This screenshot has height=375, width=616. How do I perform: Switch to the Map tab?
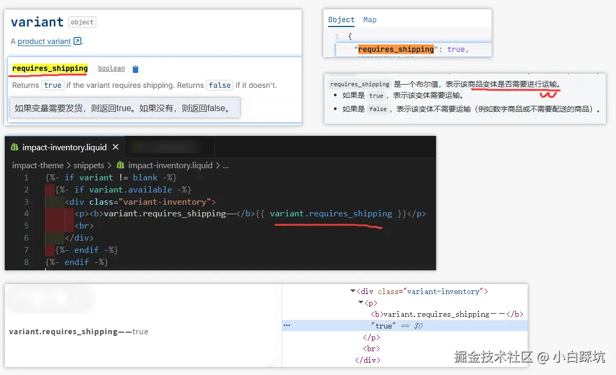(x=370, y=20)
